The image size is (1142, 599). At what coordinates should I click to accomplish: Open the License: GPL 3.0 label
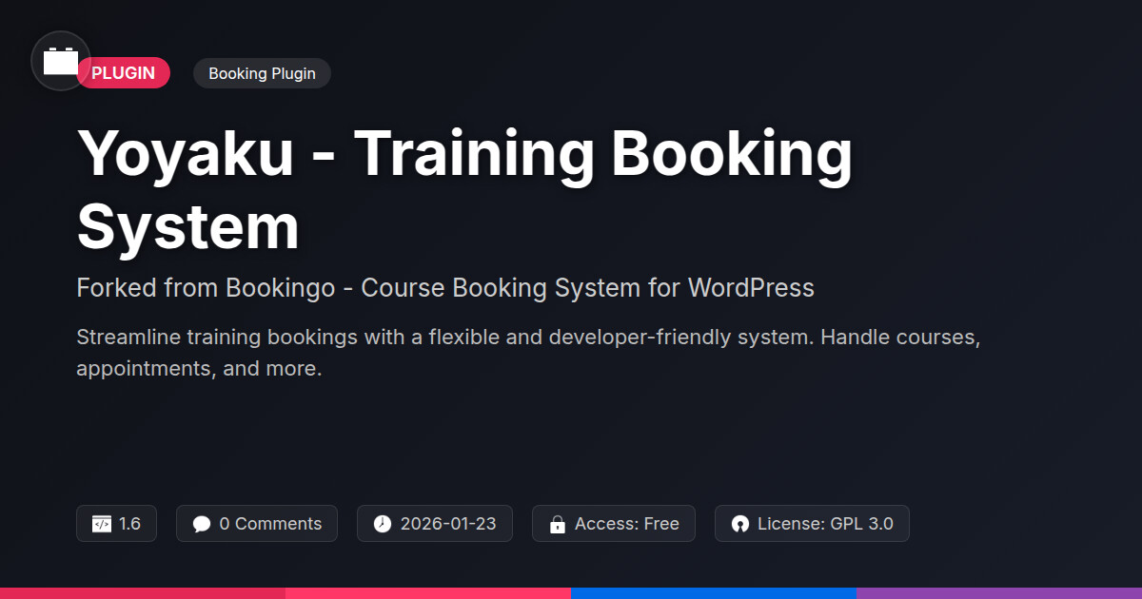[824, 524]
